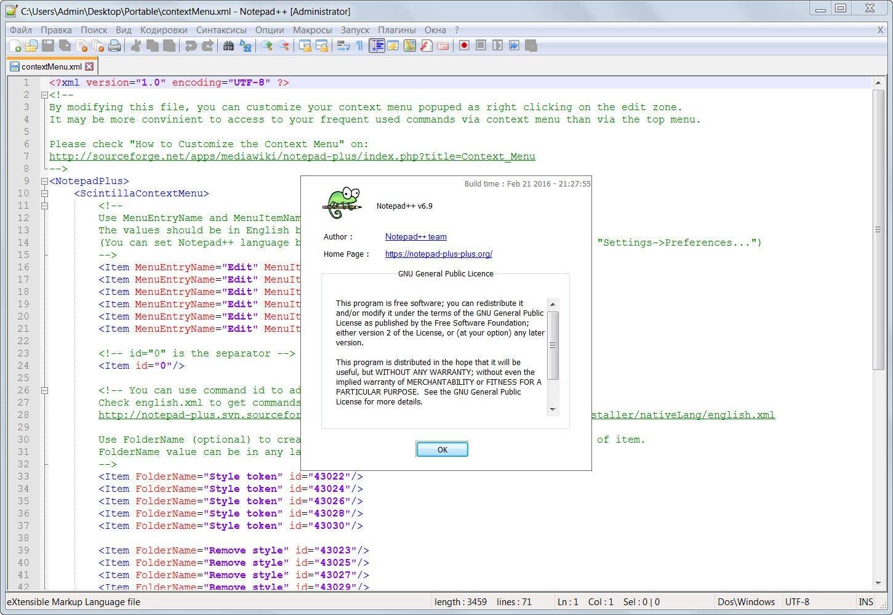Open the Плагины menu
This screenshot has height=615, width=893.
click(396, 30)
